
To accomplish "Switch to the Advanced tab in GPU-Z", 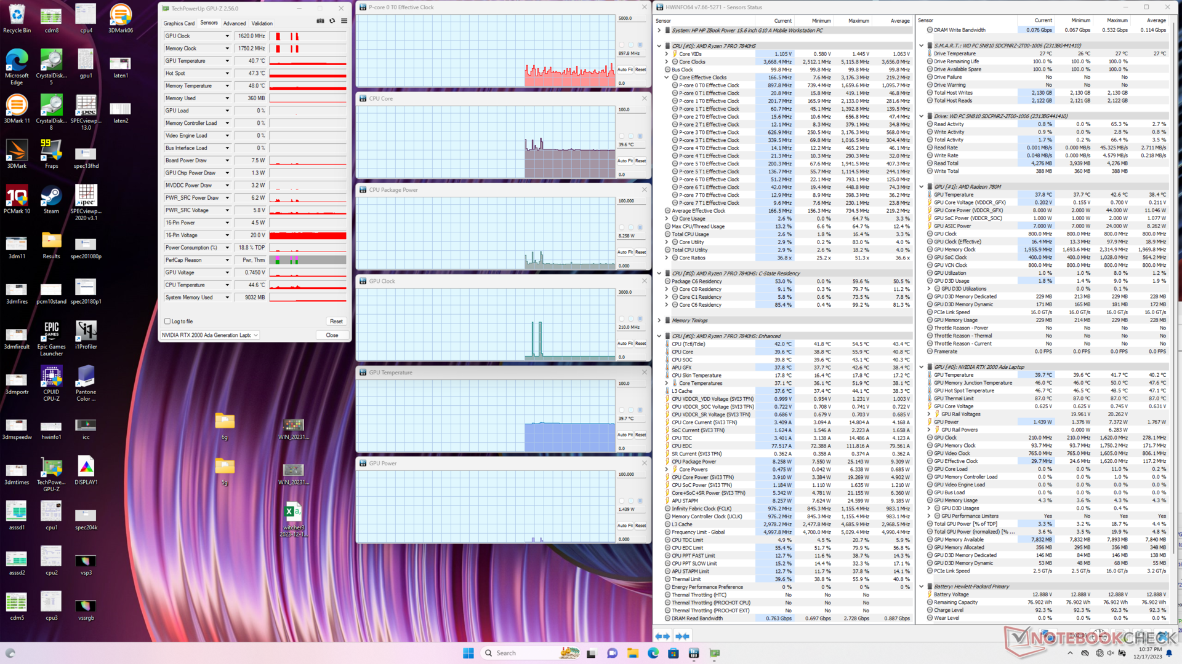I will coord(235,23).
